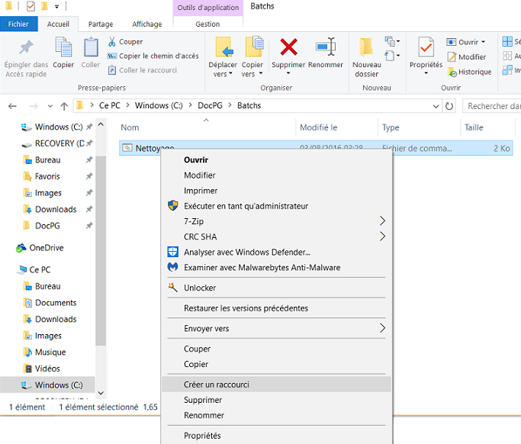Select Créer un raccourci
Screen dimensions: 521x444
tap(276, 384)
